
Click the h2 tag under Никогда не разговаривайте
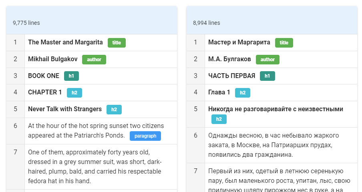219,119
